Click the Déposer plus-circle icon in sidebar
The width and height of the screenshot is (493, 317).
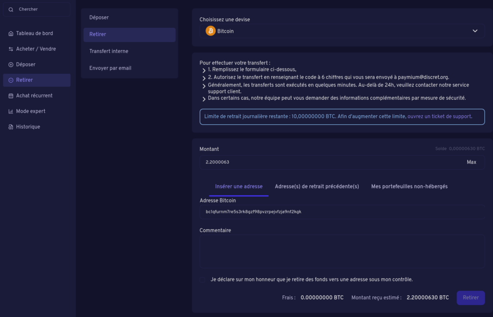(x=11, y=65)
